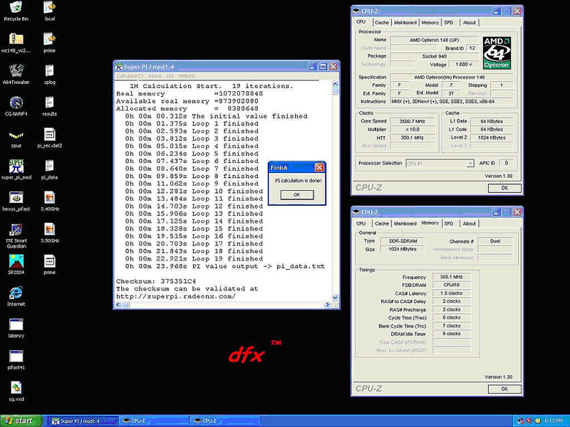The image size is (570, 427).
Task: Click the Channels # Dual value
Action: click(x=495, y=241)
